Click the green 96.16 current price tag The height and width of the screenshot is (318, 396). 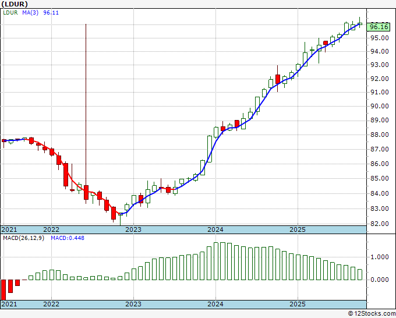pos(379,27)
